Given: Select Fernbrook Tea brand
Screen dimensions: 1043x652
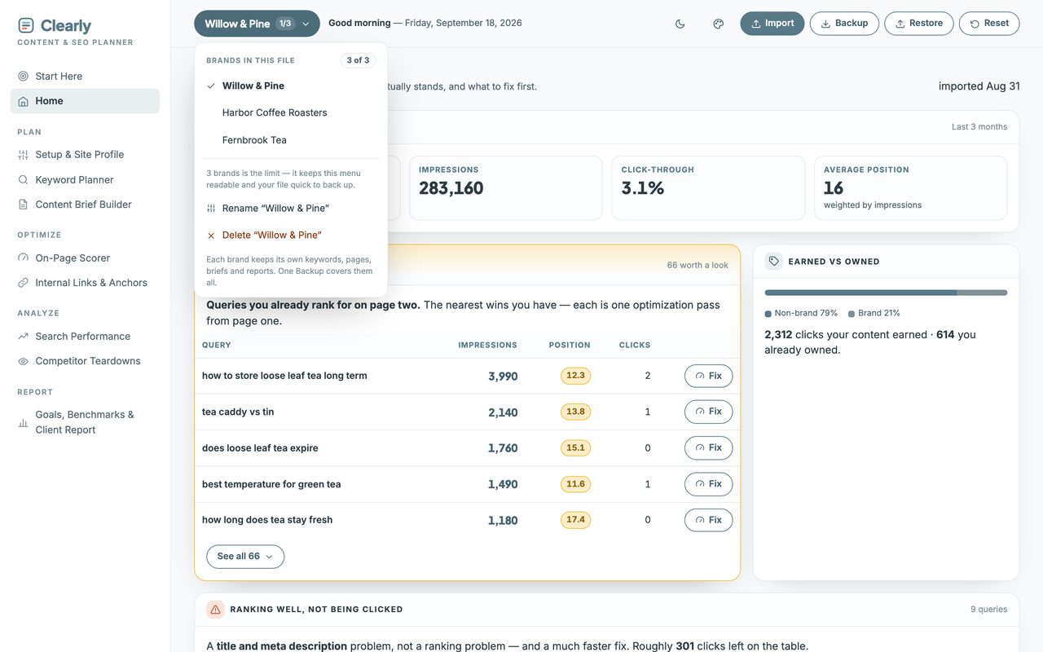Looking at the screenshot, I should [291, 140].
